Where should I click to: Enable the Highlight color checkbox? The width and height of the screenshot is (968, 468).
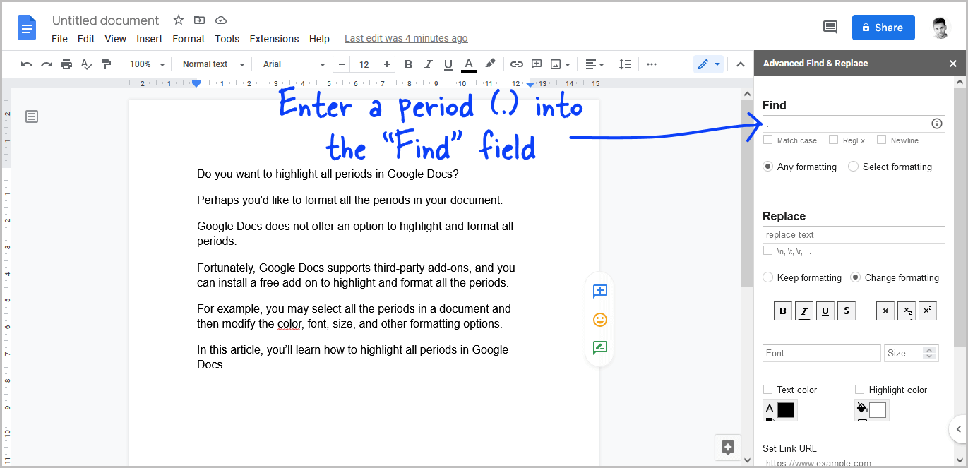pyautogui.click(x=860, y=389)
